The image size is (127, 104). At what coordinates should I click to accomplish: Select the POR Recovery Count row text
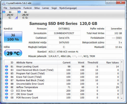[x=27, y=97]
